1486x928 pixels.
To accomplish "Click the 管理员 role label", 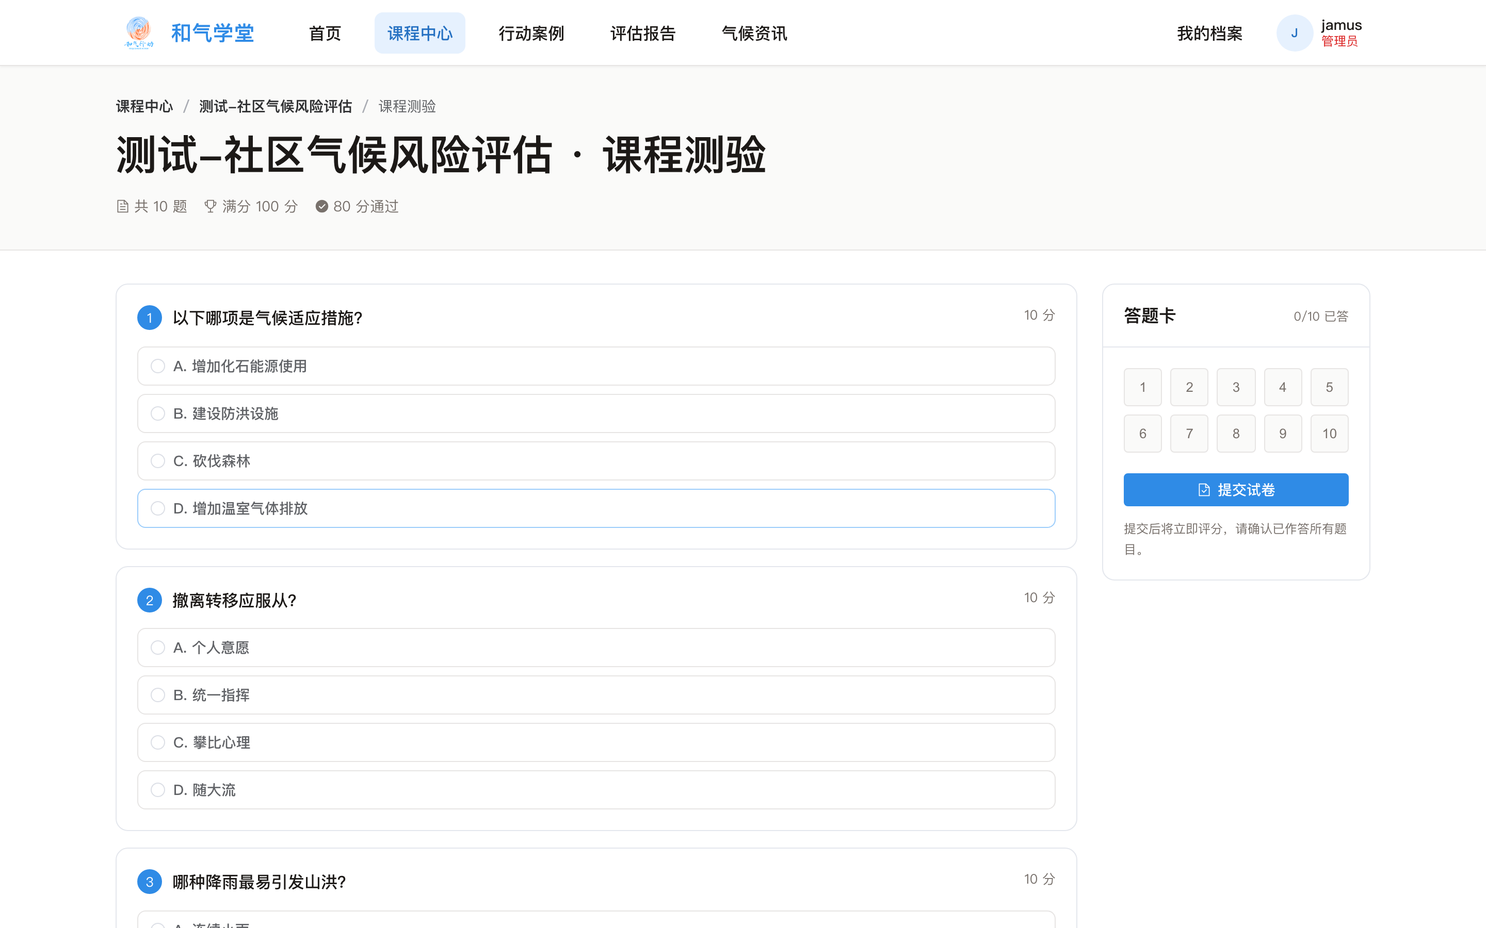I will coord(1339,41).
